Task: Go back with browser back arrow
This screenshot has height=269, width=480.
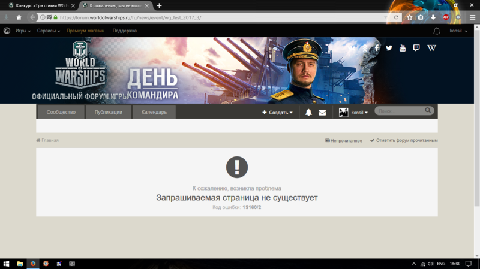Action: [x=32, y=17]
